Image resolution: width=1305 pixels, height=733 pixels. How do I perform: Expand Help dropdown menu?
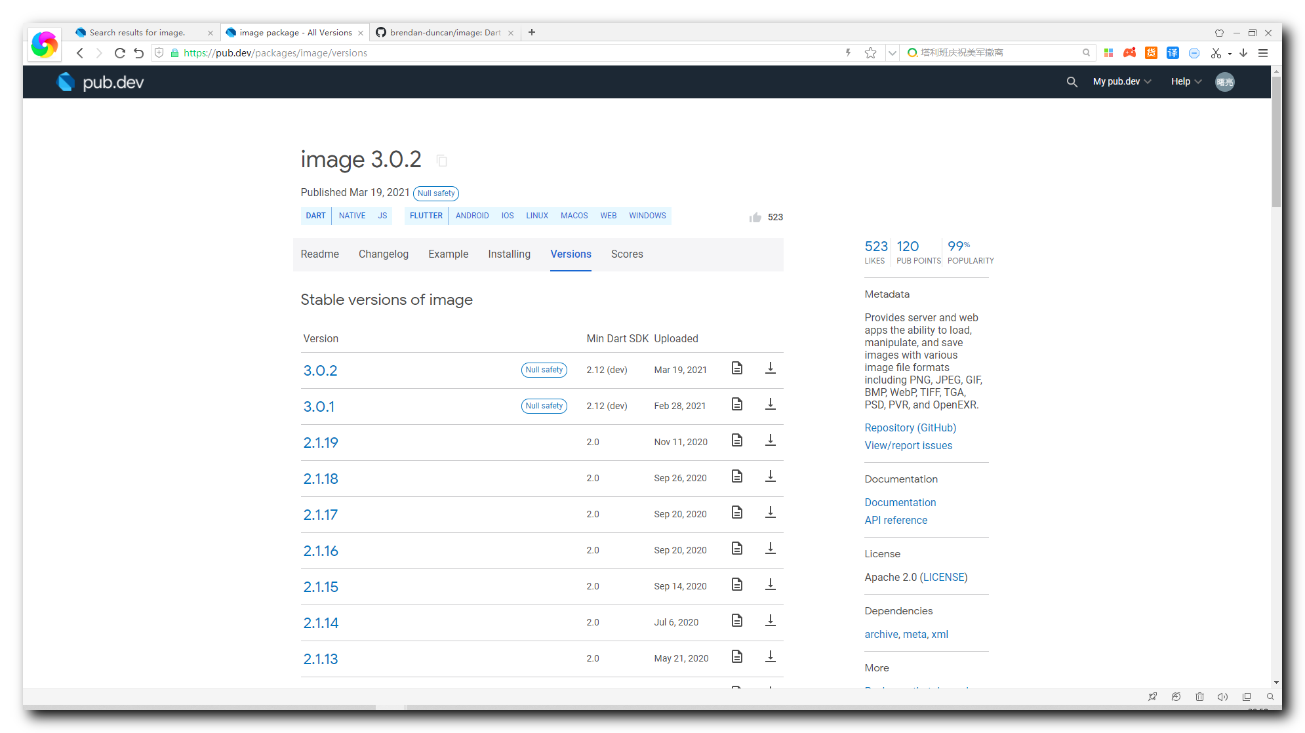(1186, 82)
